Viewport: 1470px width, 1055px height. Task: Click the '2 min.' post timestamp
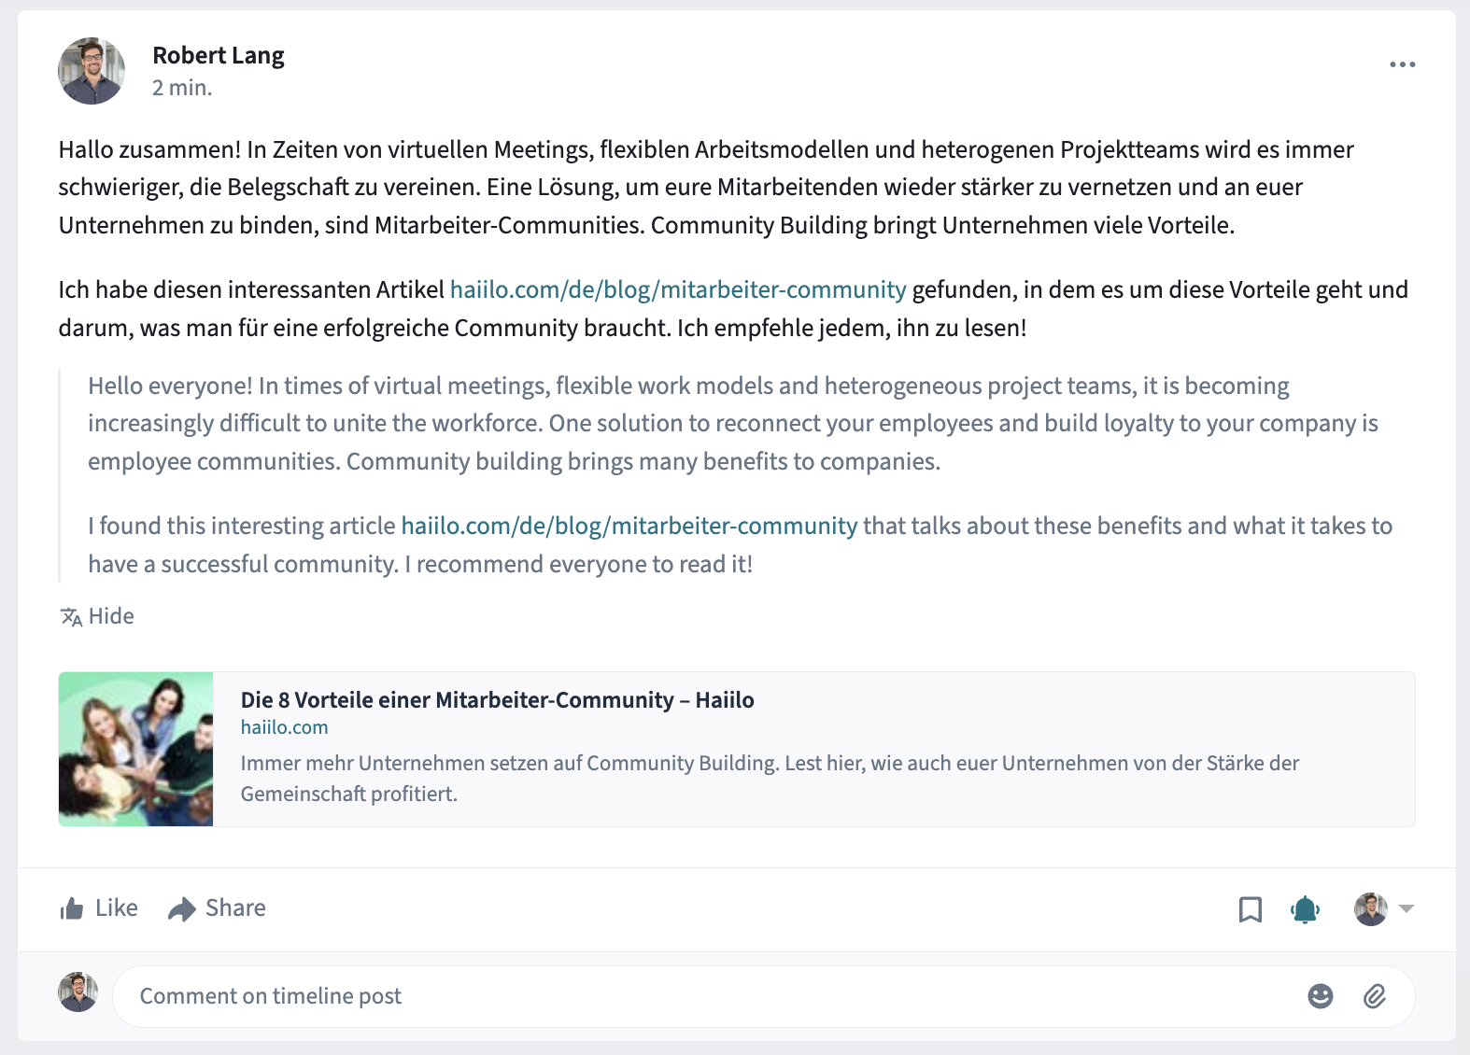(x=182, y=88)
